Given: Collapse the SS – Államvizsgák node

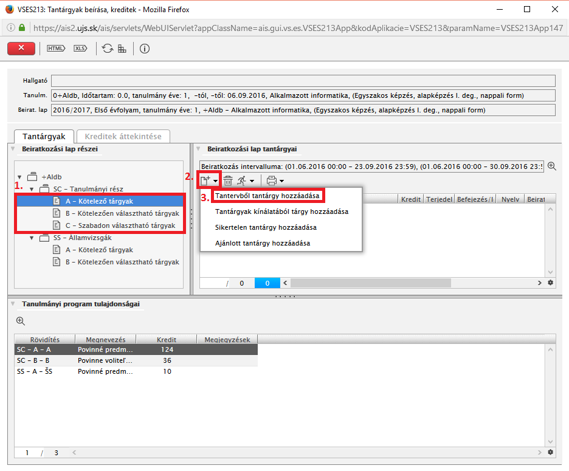Looking at the screenshot, I should point(32,238).
